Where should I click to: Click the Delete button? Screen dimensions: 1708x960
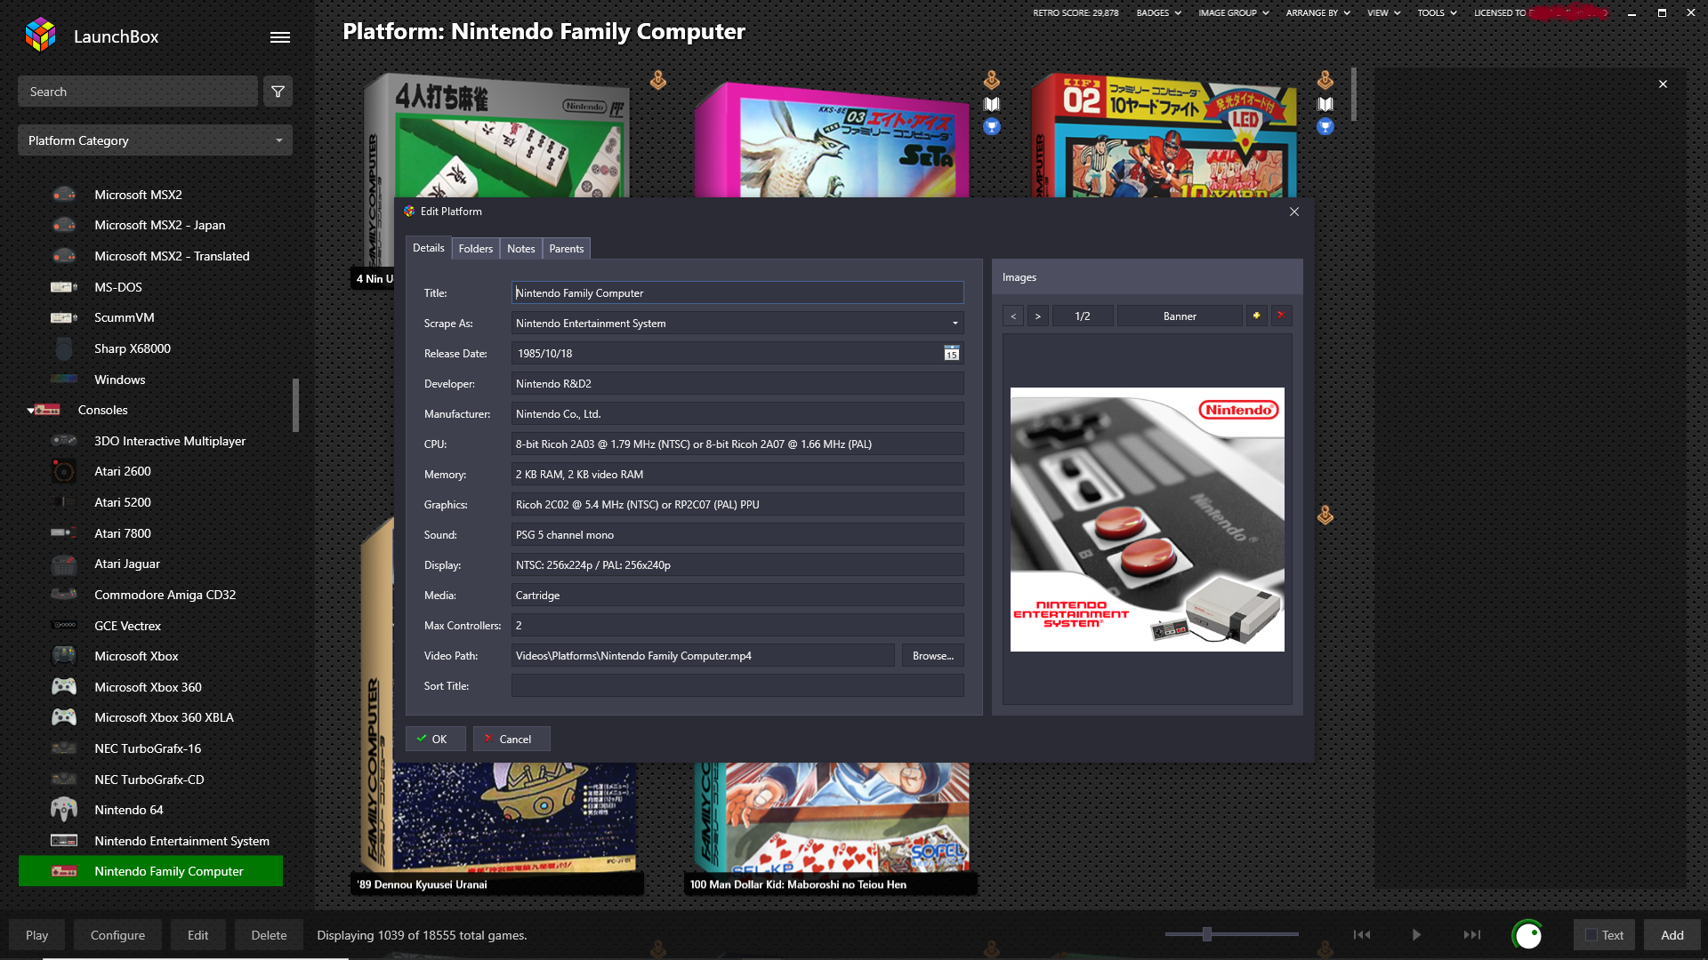(x=269, y=935)
